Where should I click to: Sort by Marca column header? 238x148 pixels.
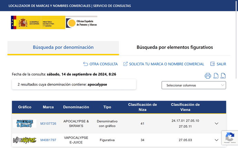(x=48, y=107)
